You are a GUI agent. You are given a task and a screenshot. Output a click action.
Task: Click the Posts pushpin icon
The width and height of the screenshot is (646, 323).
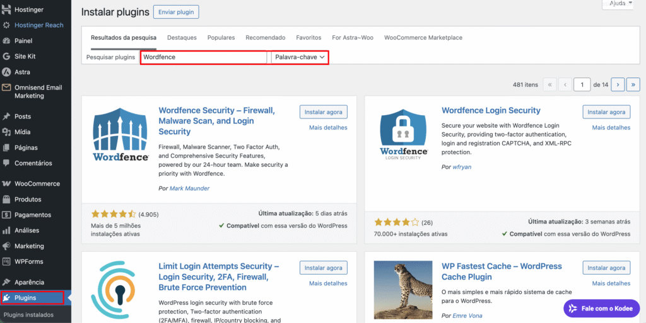pyautogui.click(x=6, y=116)
